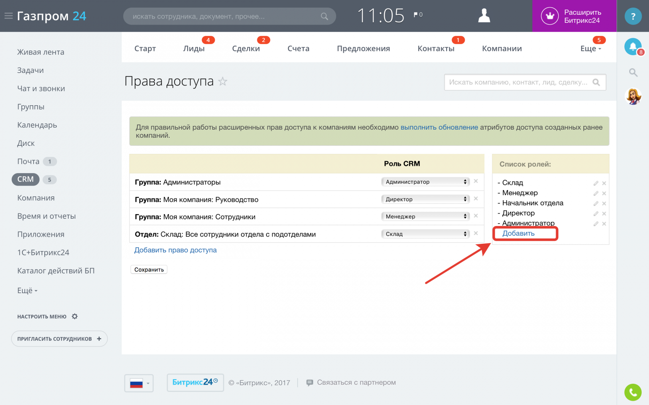Delete the Директор role from the list

[604, 213]
